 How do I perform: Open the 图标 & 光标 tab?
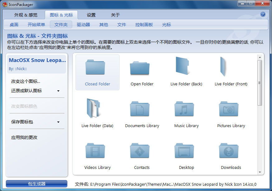click(x=61, y=15)
